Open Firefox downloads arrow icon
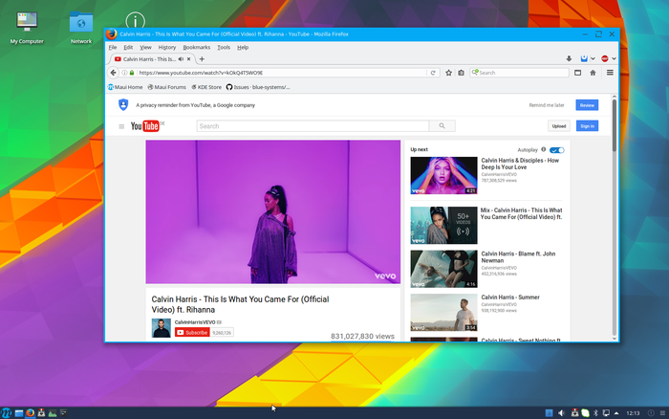 pyautogui.click(x=570, y=58)
